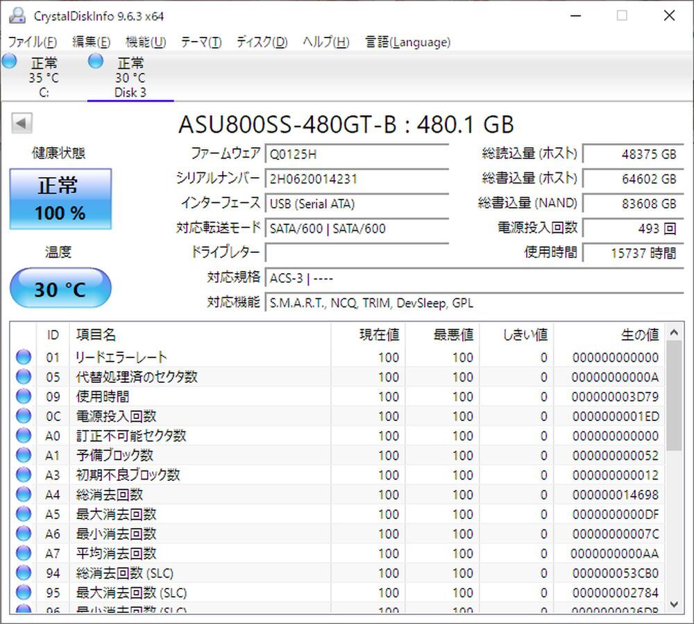Open the テーマ(T) menu
694x624 pixels.
coord(201,42)
